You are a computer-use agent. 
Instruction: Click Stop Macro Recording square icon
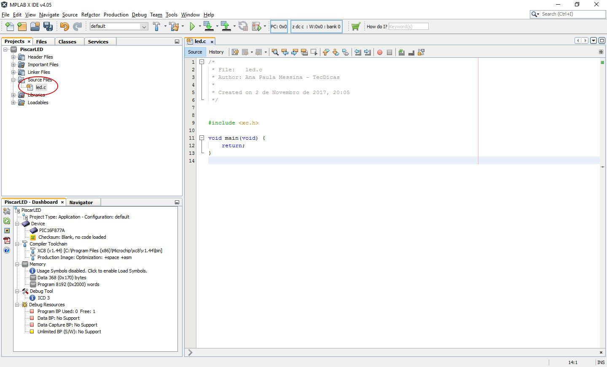[389, 52]
